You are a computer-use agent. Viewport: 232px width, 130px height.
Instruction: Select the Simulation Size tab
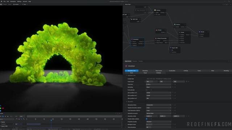132,71
